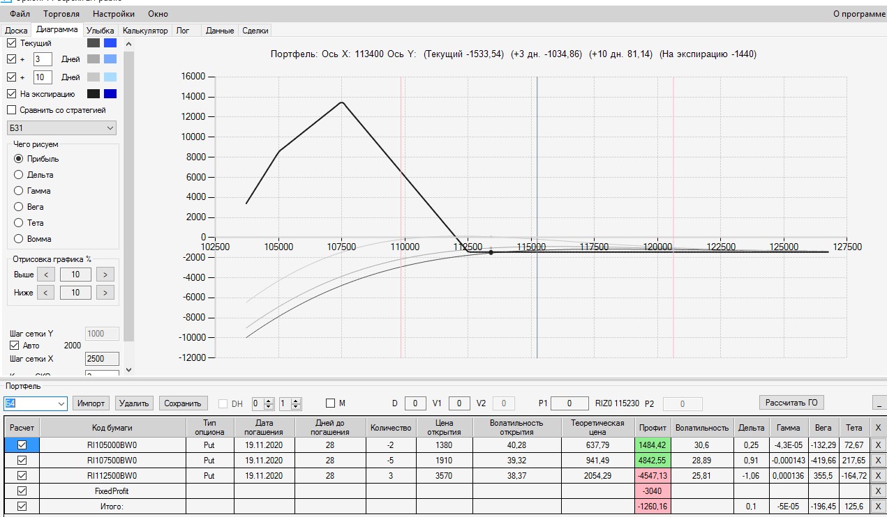Uncheck Расчет for row RI107500BW0
The width and height of the screenshot is (887, 517).
(22, 461)
